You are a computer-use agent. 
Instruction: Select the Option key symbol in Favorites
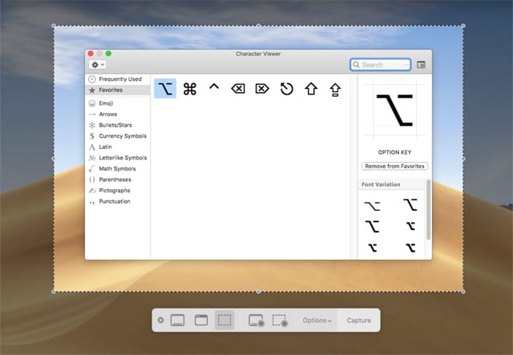click(165, 89)
